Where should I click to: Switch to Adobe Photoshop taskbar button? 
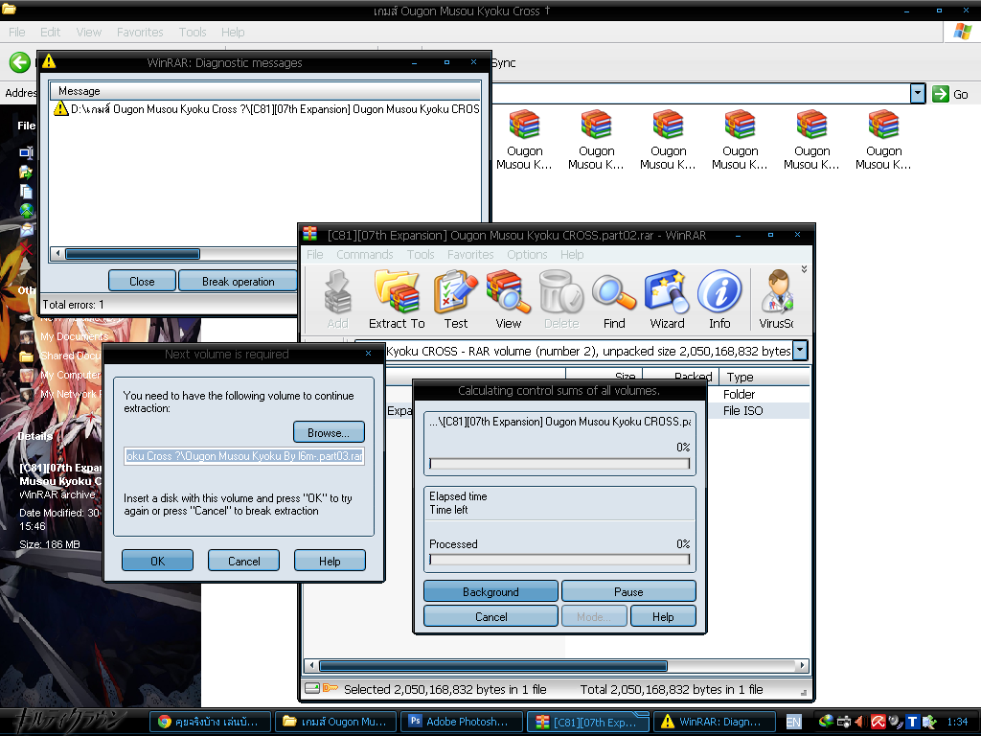click(x=461, y=722)
